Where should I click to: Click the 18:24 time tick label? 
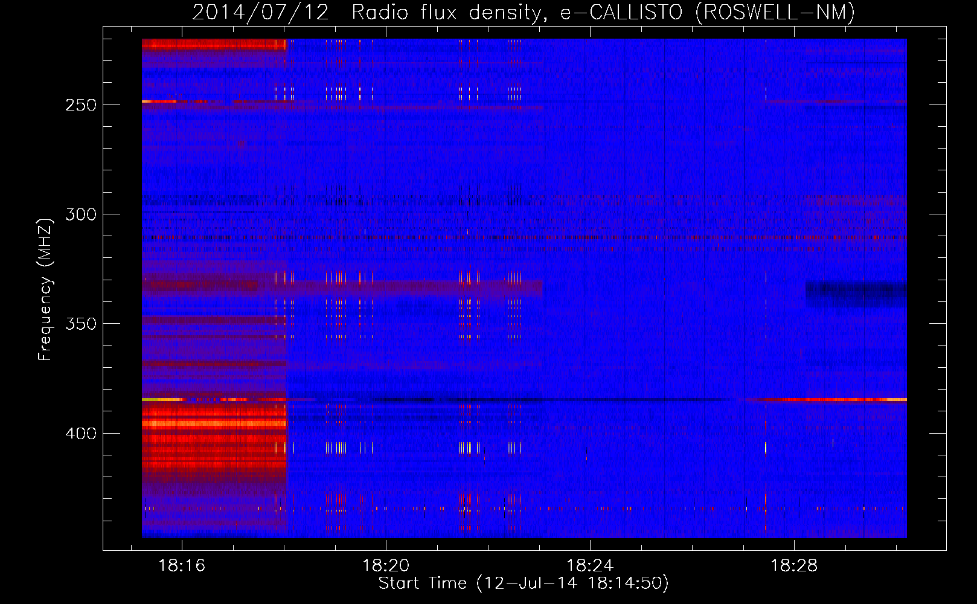590,566
